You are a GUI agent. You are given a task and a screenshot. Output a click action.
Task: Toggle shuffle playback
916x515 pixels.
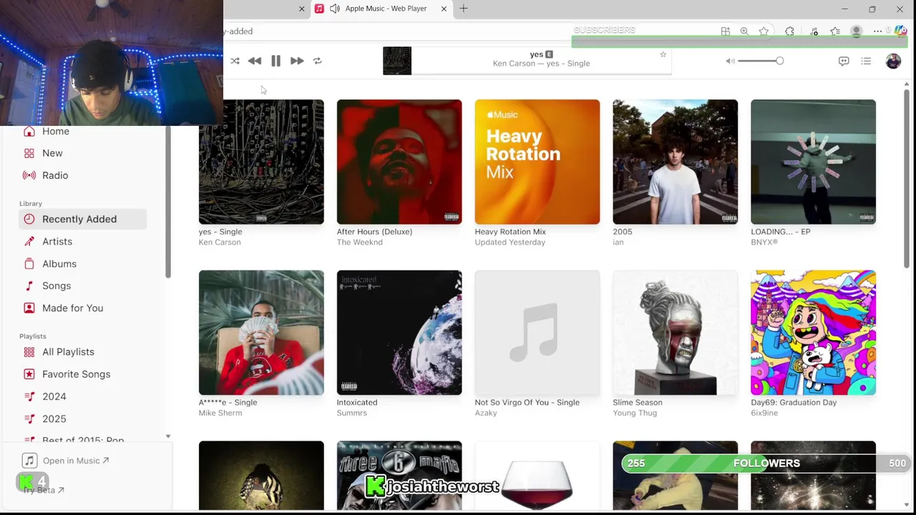[235, 61]
